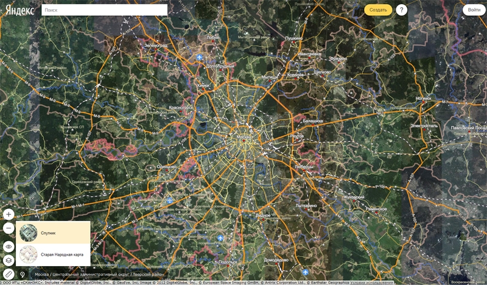Viewport: 487px width, 285px height.
Task: Click the Балашиха map label
Action: pyautogui.click(x=313, y=121)
